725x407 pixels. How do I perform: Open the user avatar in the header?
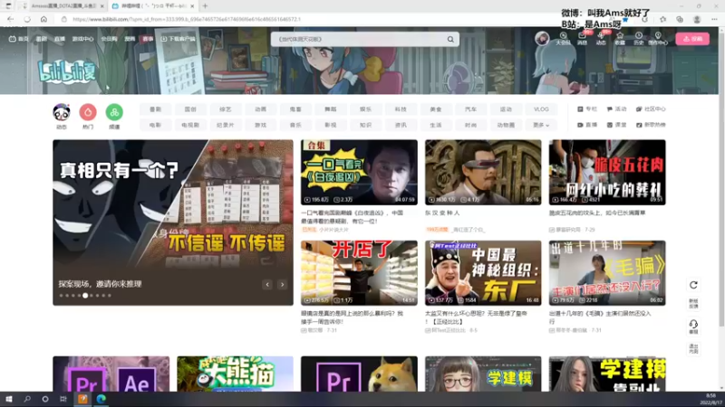click(x=542, y=39)
